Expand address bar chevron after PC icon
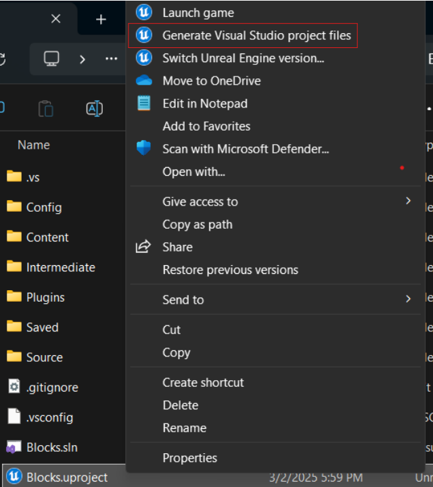This screenshot has width=433, height=487. tap(82, 60)
